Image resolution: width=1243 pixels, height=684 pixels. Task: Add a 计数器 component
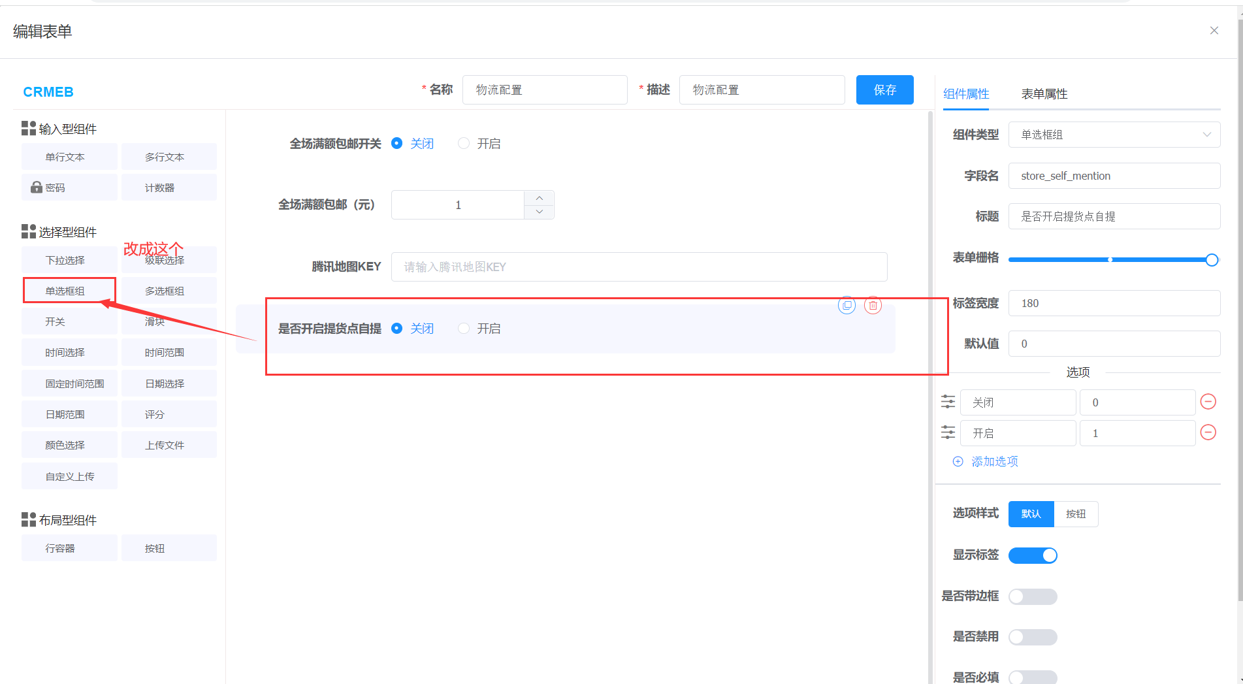(169, 187)
